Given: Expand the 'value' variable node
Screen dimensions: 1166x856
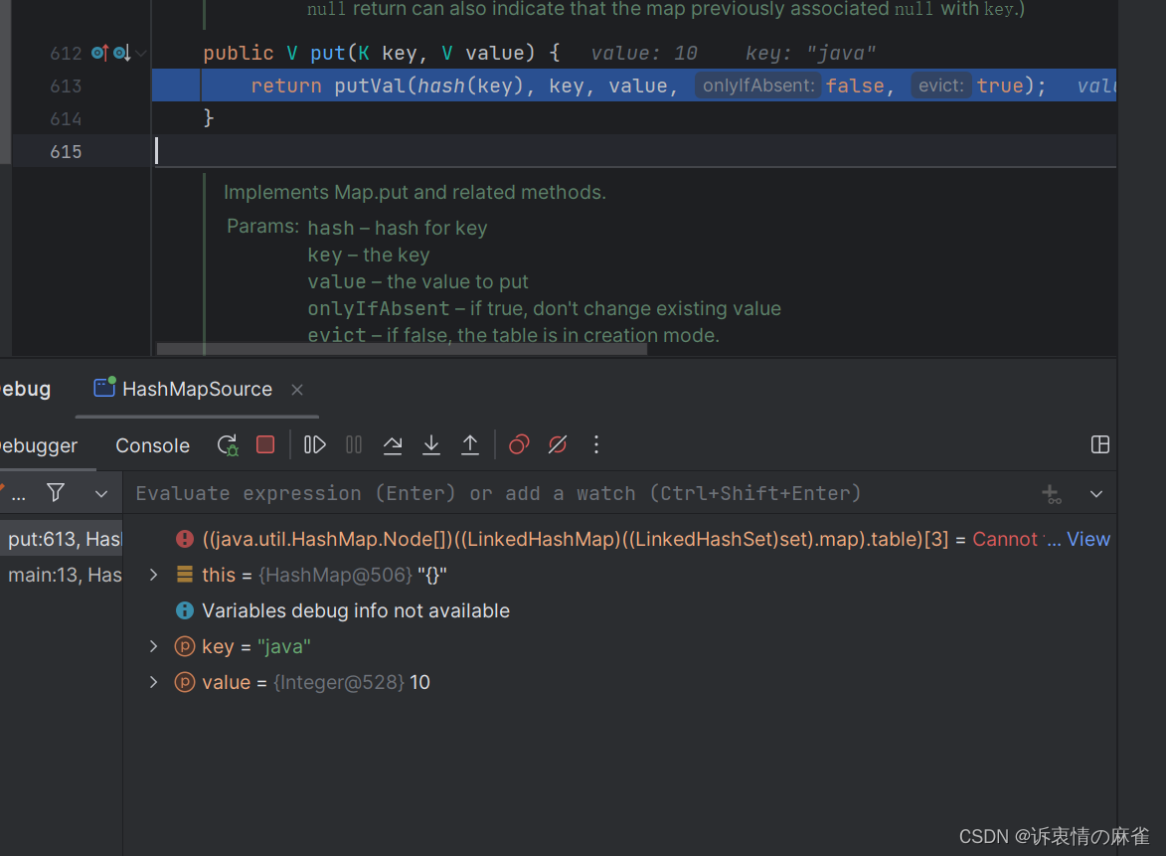Looking at the screenshot, I should (x=154, y=682).
